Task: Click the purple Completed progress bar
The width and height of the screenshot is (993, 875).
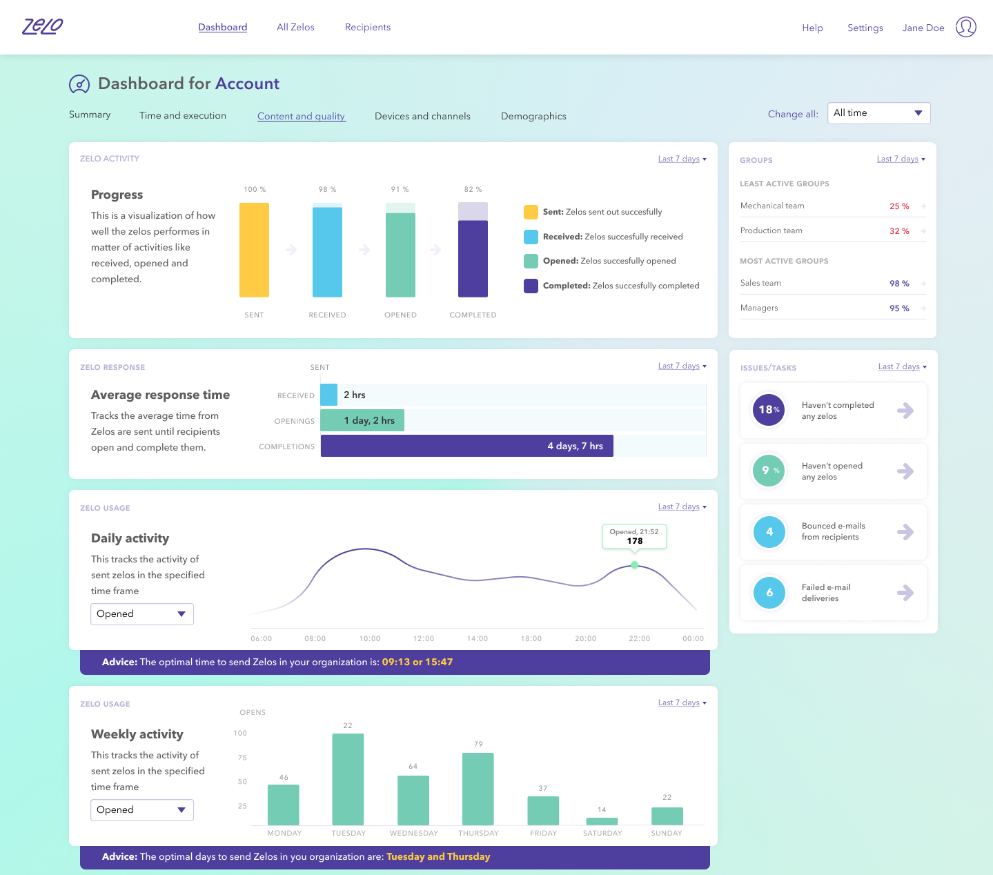Action: coord(473,259)
